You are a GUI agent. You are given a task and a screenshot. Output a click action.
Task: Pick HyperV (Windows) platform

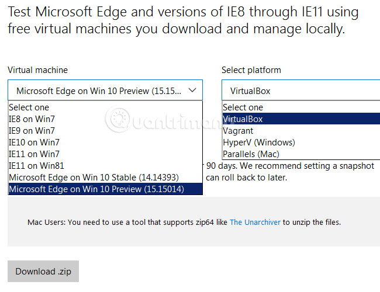point(258,142)
